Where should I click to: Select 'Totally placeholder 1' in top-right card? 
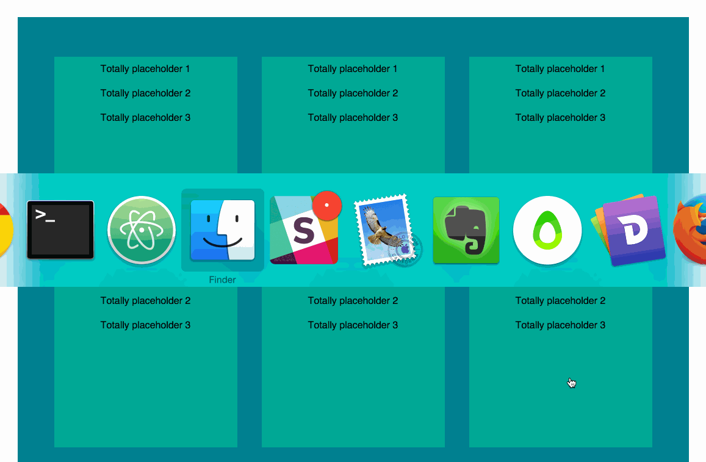(560, 69)
